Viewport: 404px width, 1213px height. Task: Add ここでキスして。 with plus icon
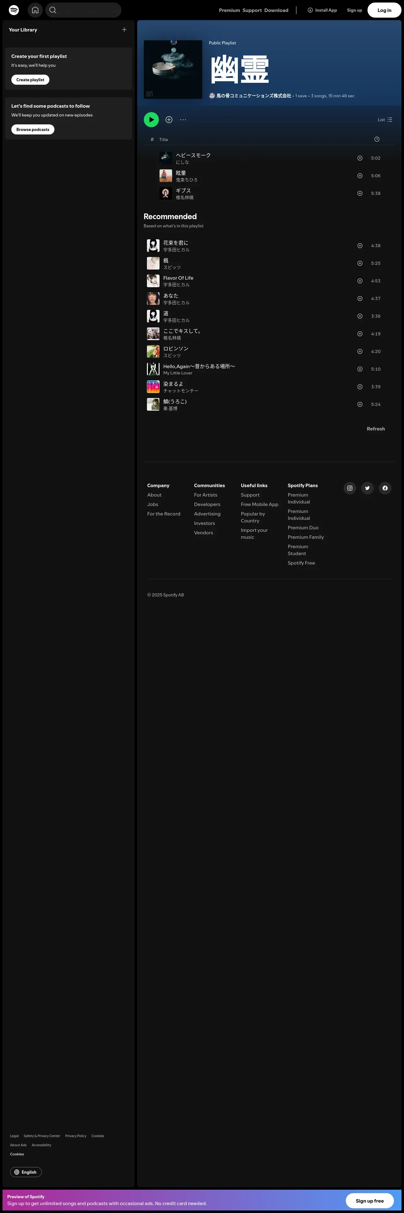tap(360, 334)
